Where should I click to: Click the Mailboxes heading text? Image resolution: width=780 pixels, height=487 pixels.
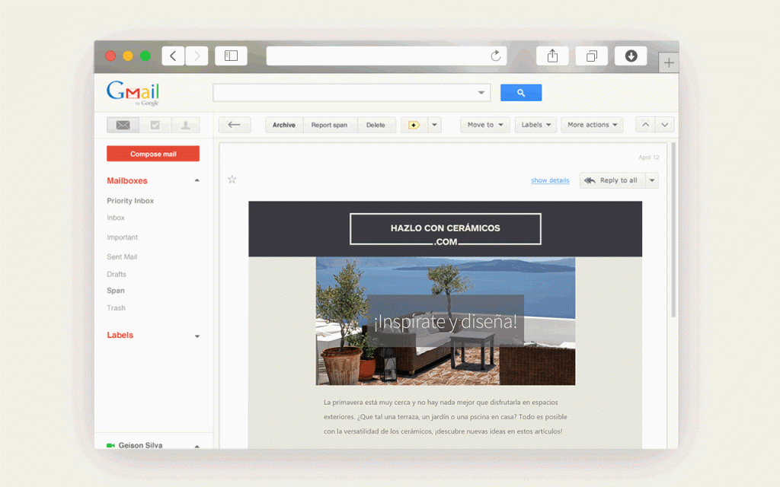coord(127,181)
